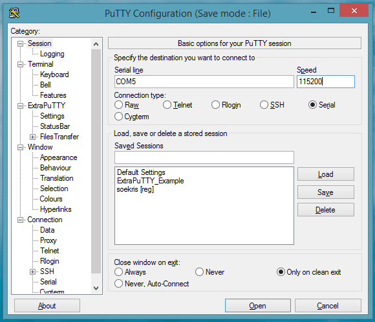
Task: Open the Translation category
Action: tap(57, 178)
